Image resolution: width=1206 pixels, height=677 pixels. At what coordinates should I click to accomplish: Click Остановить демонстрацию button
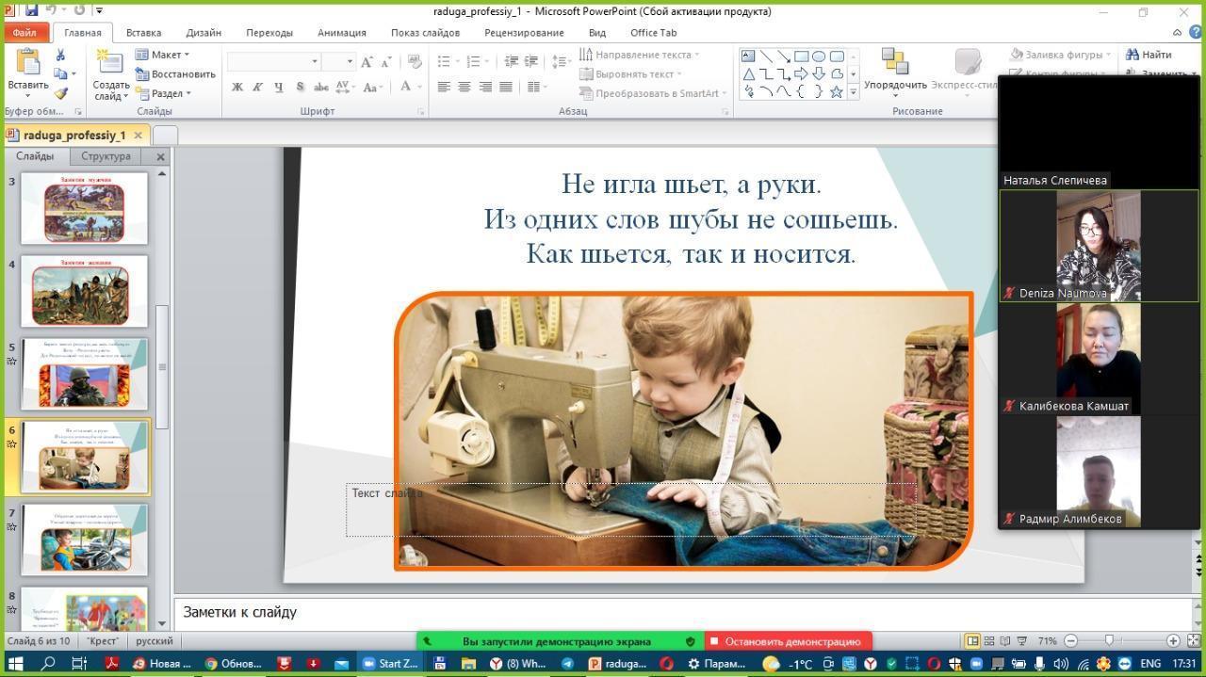pos(789,641)
